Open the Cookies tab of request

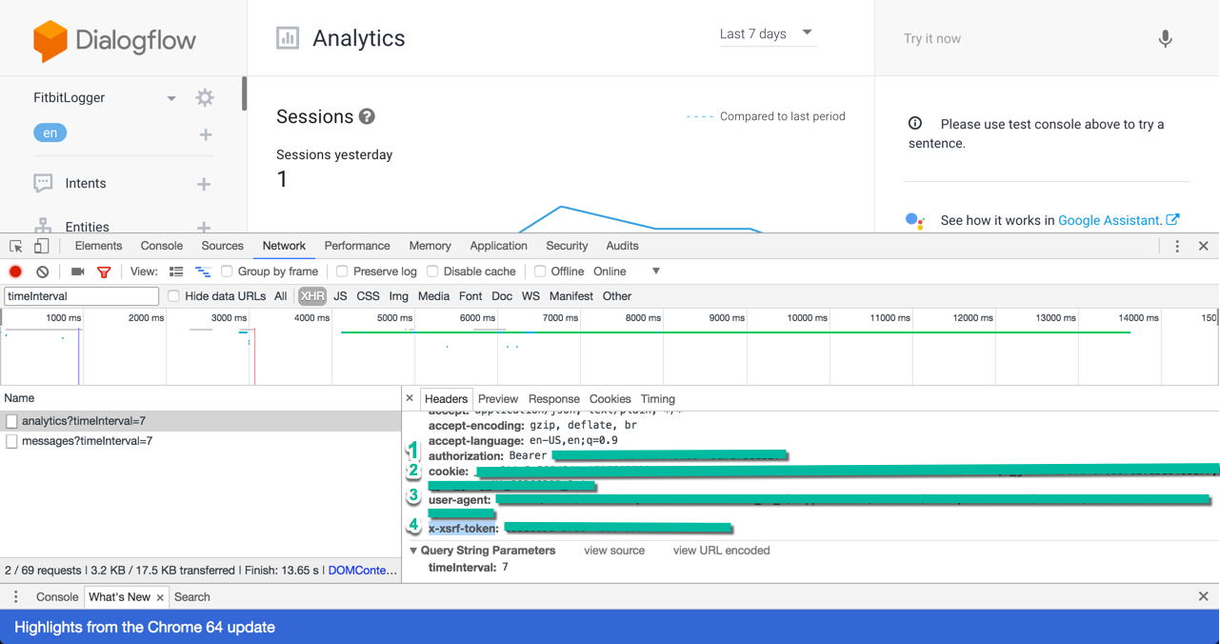pos(610,399)
